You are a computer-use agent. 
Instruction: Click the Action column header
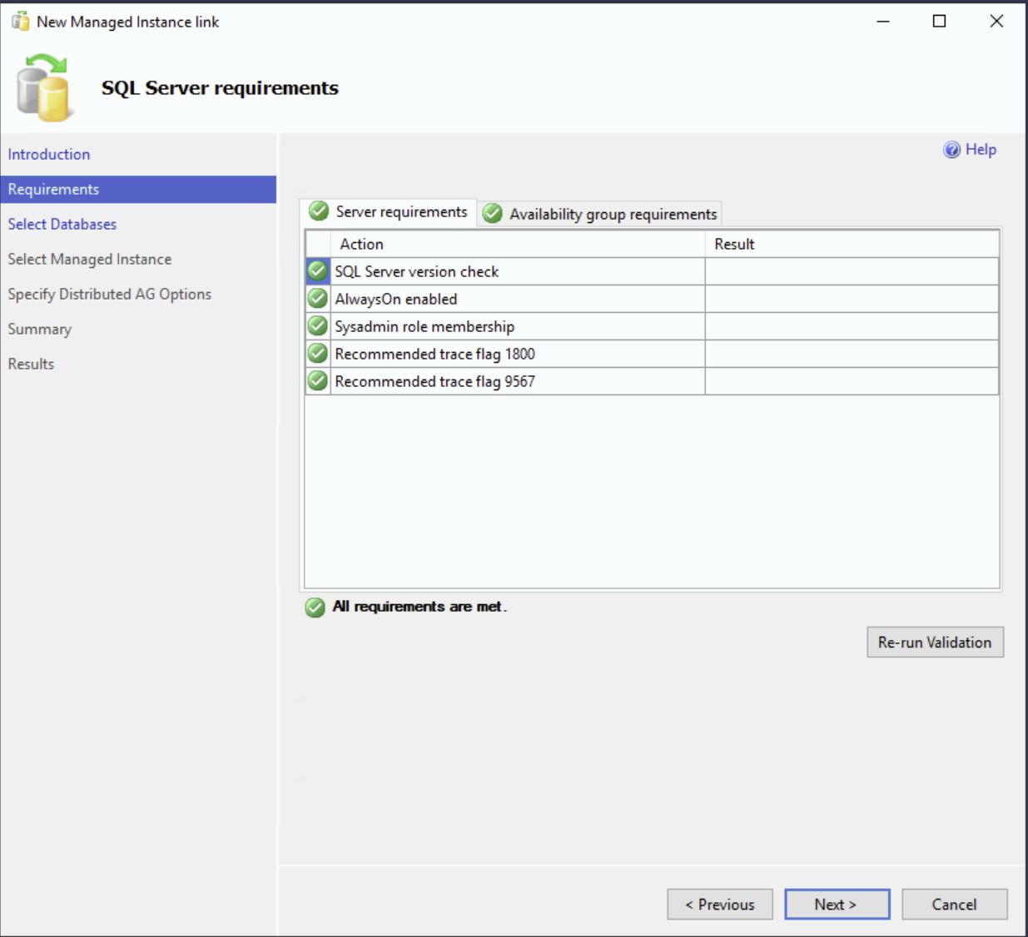(518, 244)
